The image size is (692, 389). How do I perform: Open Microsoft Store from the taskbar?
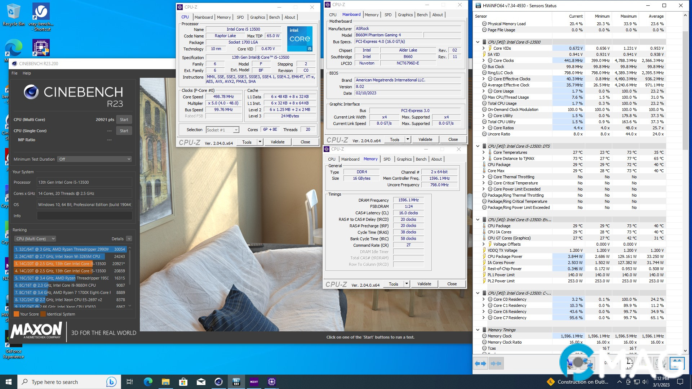[x=183, y=382]
